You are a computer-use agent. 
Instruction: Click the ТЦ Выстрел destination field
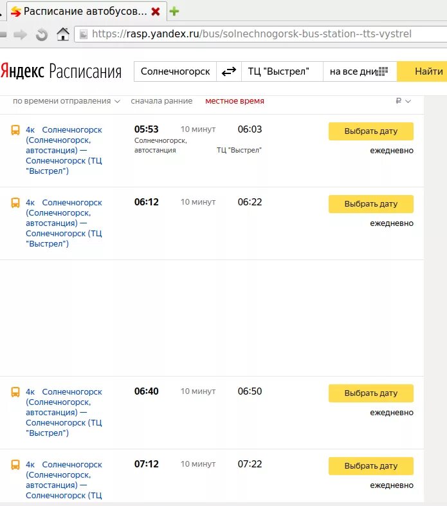pos(282,71)
